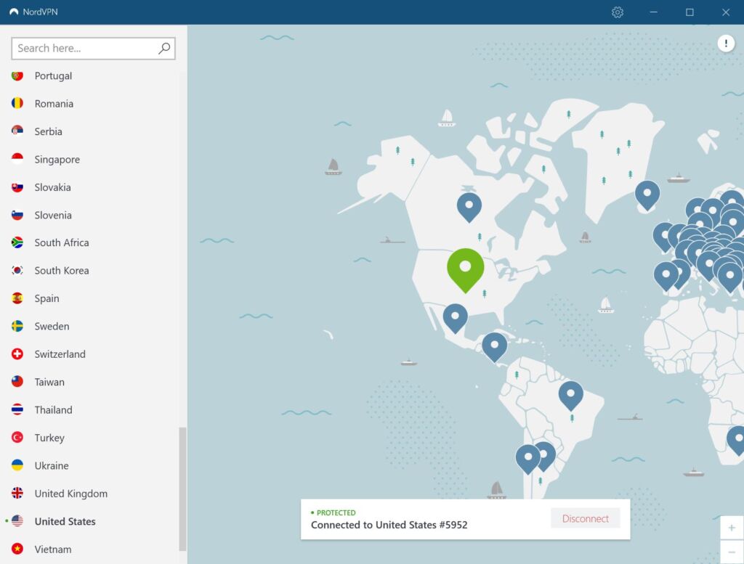Select the Brazil map pin

[x=571, y=395]
